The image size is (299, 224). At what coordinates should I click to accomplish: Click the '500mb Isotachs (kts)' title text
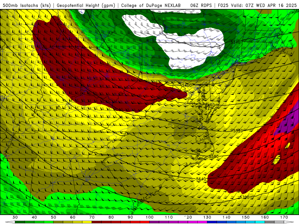(x=27, y=5)
